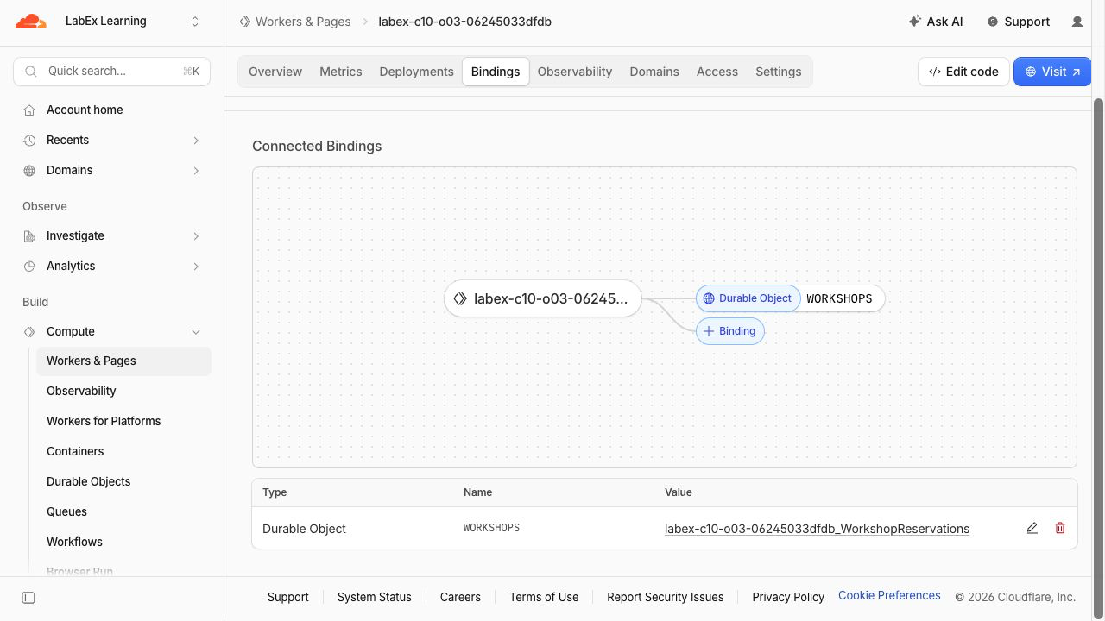Edit the WORKSHOPS binding with pencil icon
This screenshot has width=1105, height=621.
coord(1032,528)
